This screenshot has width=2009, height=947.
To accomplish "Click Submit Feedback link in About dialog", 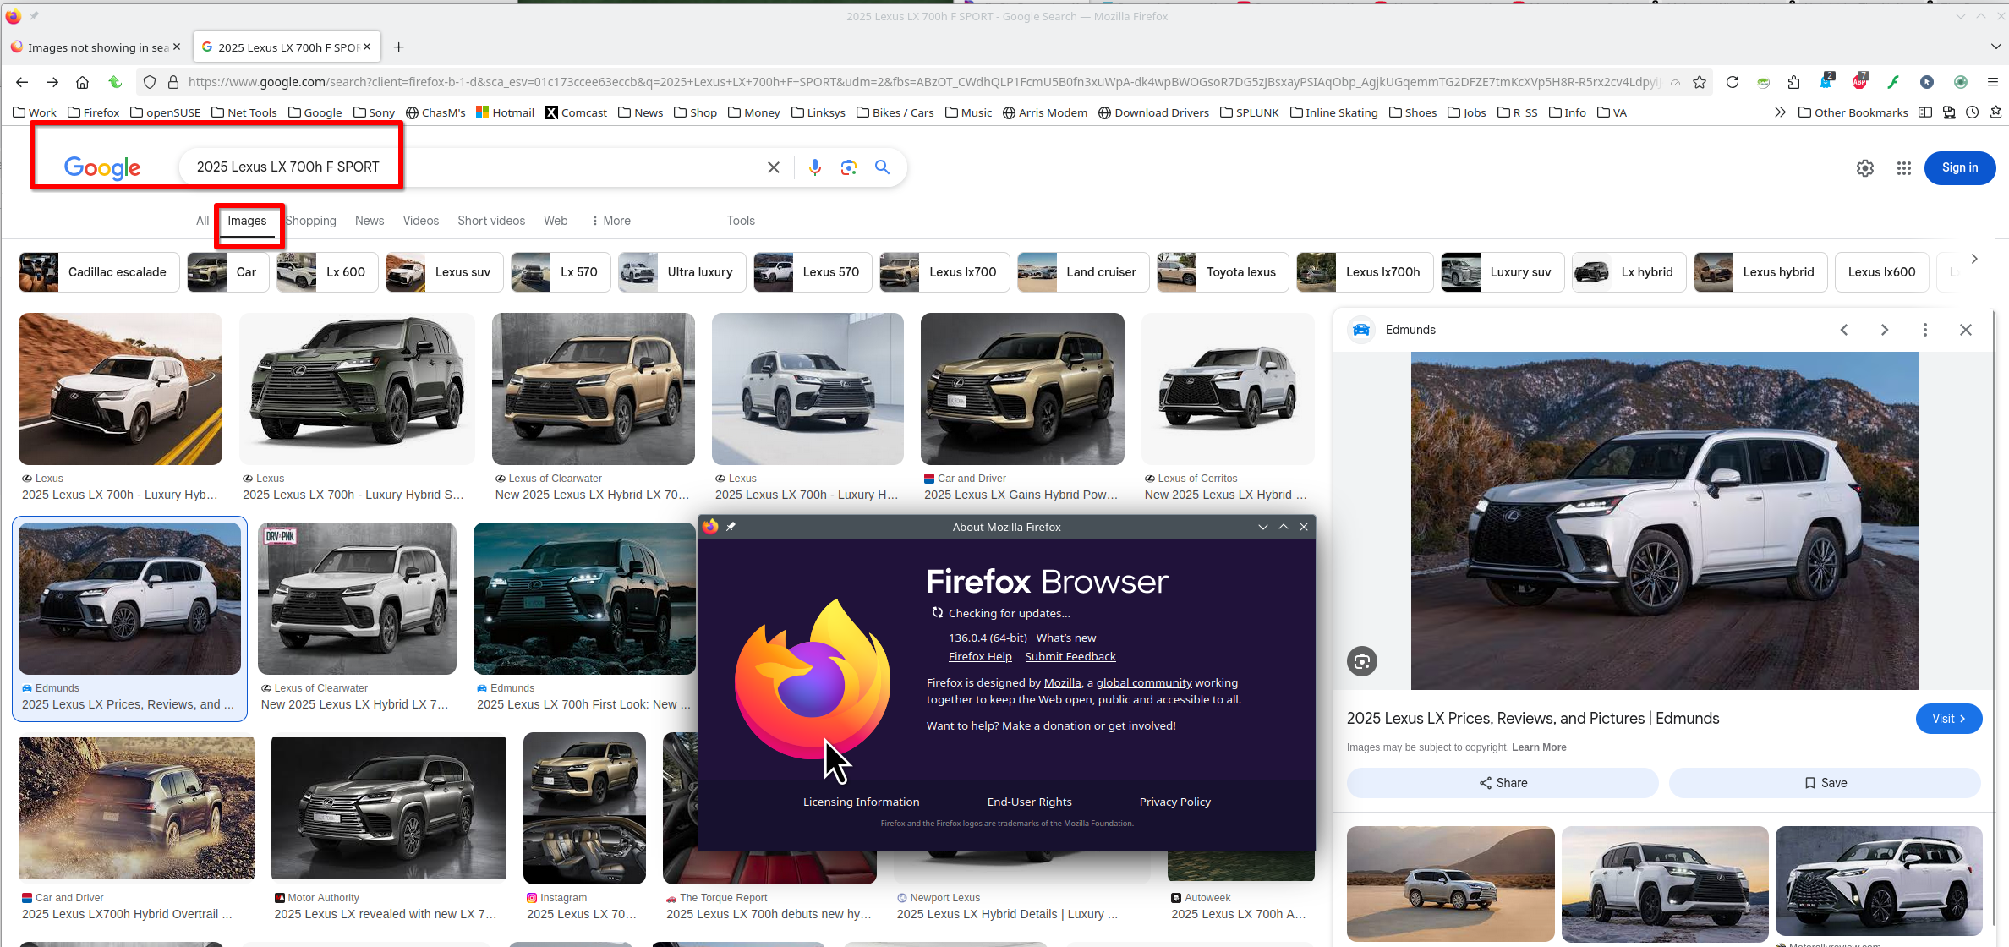I will click(x=1070, y=656).
